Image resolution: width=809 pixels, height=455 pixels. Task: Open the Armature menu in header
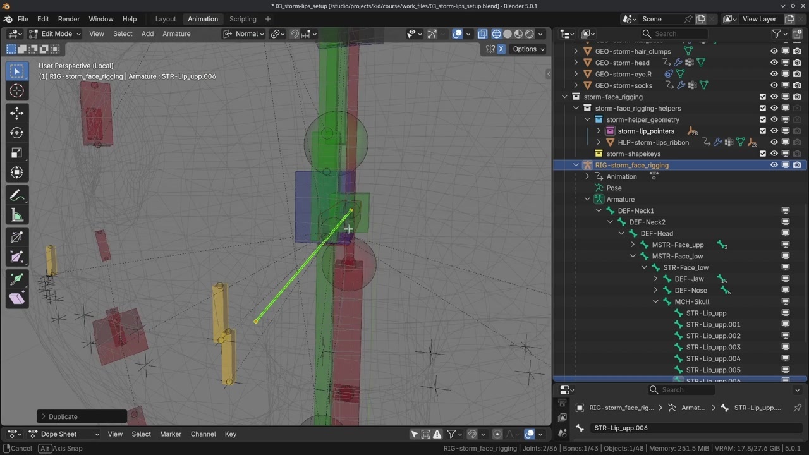tap(176, 34)
